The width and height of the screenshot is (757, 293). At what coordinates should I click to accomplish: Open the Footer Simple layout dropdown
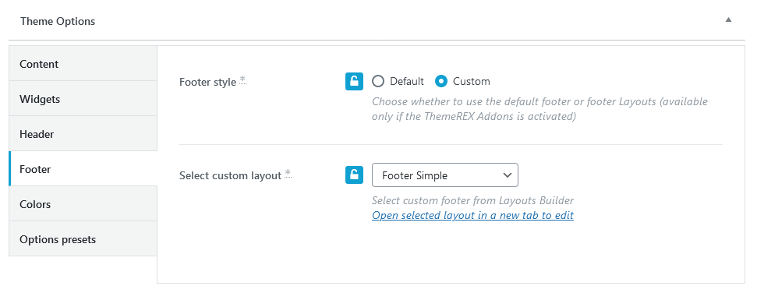tap(445, 175)
